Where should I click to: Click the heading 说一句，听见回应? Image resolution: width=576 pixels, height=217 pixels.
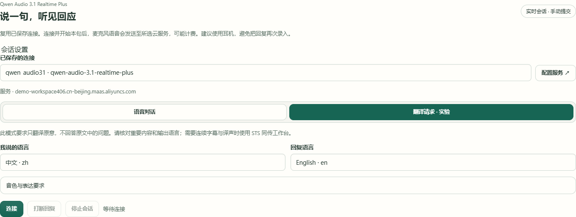click(x=38, y=17)
